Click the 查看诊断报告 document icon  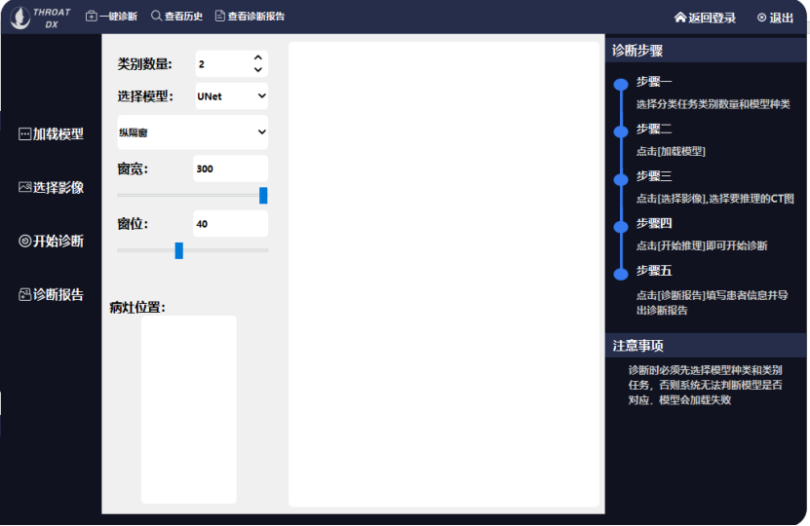click(x=220, y=16)
